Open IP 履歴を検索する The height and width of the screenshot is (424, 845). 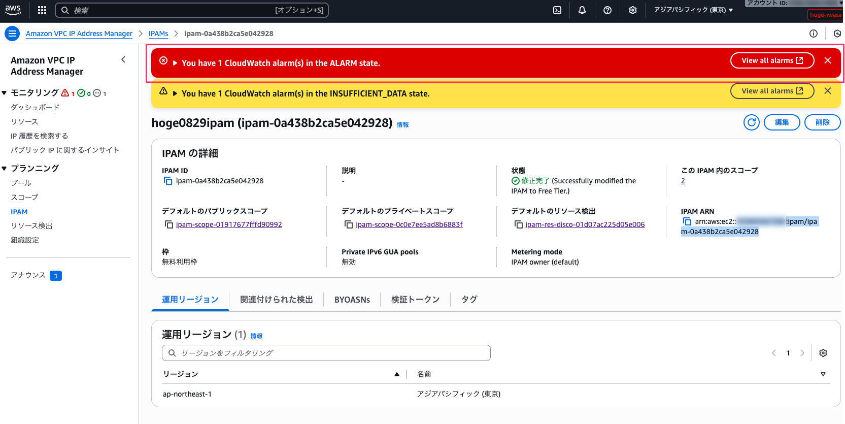pyautogui.click(x=39, y=136)
